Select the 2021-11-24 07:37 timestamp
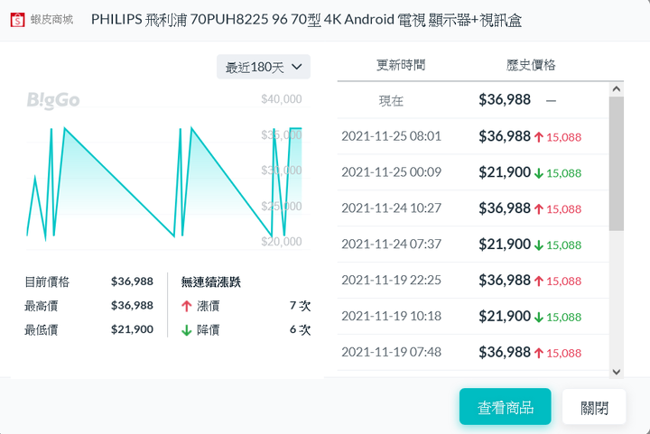This screenshot has width=650, height=434. [x=391, y=245]
